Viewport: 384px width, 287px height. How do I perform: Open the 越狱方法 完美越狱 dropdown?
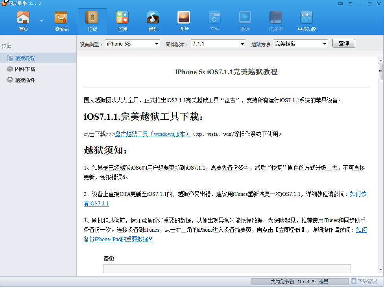tap(301, 44)
